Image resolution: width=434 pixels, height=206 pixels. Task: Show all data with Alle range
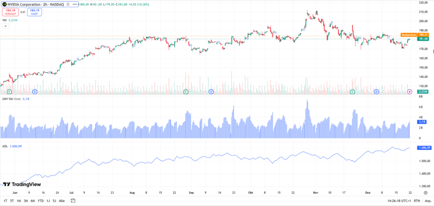pos(62,201)
